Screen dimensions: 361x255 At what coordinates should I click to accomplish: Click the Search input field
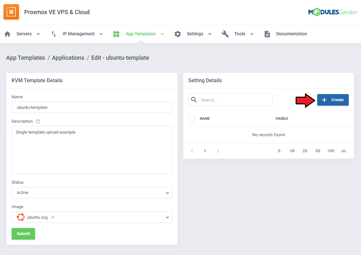tap(231, 100)
